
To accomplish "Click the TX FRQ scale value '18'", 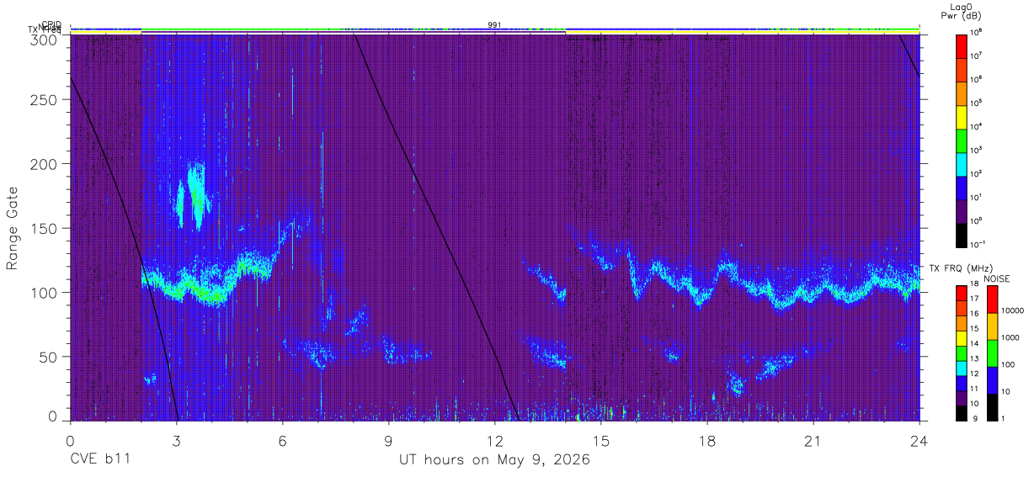I will pyautogui.click(x=973, y=284).
